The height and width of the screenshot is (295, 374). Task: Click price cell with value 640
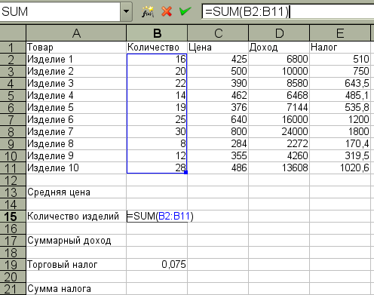218,120
